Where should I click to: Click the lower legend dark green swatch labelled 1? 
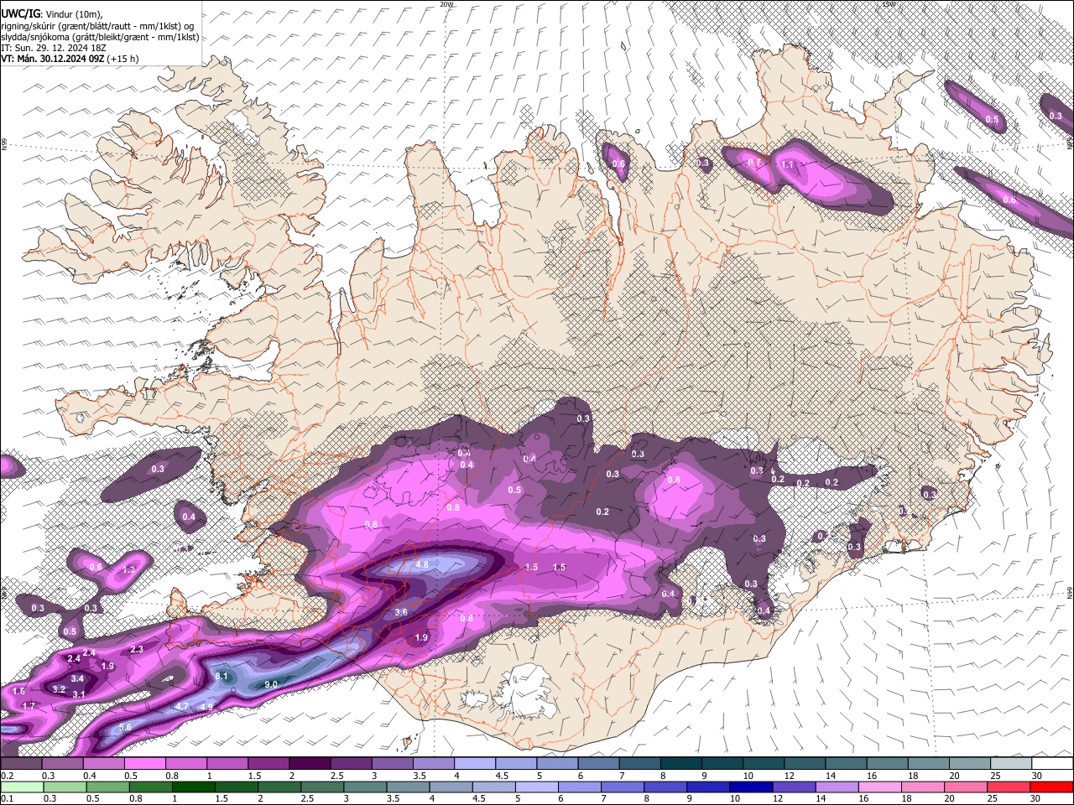tap(194, 787)
